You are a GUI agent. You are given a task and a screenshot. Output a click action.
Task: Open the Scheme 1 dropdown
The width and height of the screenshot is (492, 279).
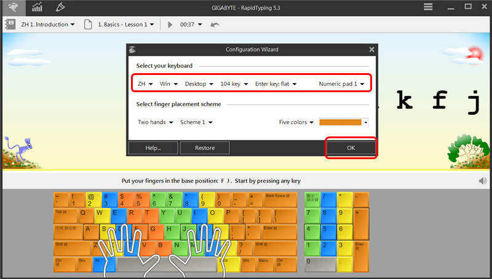(x=196, y=122)
